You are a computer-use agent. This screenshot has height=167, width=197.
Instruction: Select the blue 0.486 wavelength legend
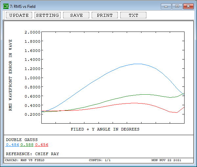click(12, 145)
